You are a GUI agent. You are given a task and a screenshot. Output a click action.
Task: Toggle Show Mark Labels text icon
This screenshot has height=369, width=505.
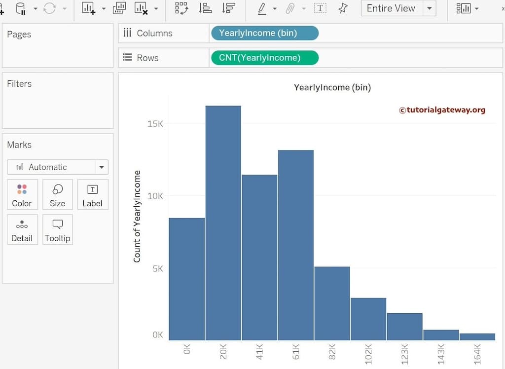pyautogui.click(x=320, y=8)
